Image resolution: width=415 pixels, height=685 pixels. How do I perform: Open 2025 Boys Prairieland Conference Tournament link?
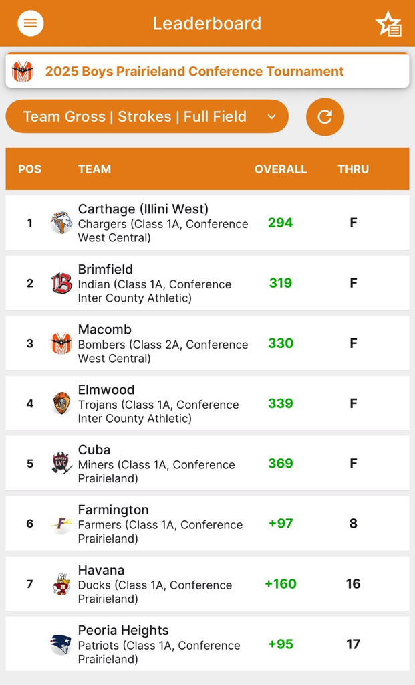click(x=194, y=71)
